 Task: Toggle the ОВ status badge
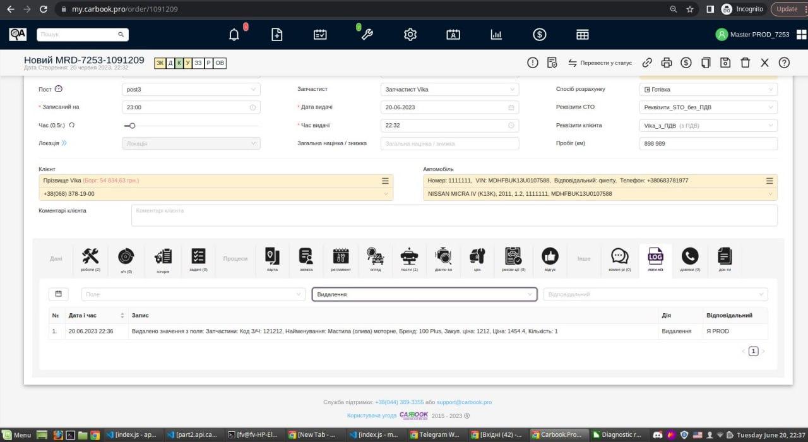pos(220,63)
